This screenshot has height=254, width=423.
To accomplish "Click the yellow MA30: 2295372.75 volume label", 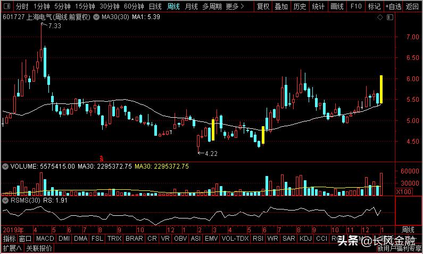I will pos(162,167).
